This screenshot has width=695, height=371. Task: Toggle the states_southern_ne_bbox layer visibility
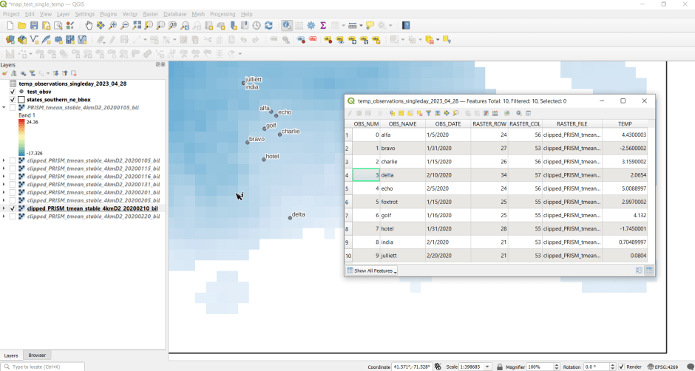pos(13,100)
